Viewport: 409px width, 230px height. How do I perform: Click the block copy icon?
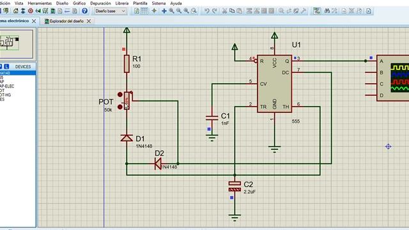pyautogui.click(x=249, y=11)
